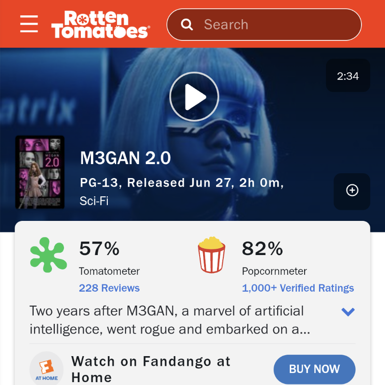
Task: Play the M3GAN 2.0 trailer
Action: 194,97
